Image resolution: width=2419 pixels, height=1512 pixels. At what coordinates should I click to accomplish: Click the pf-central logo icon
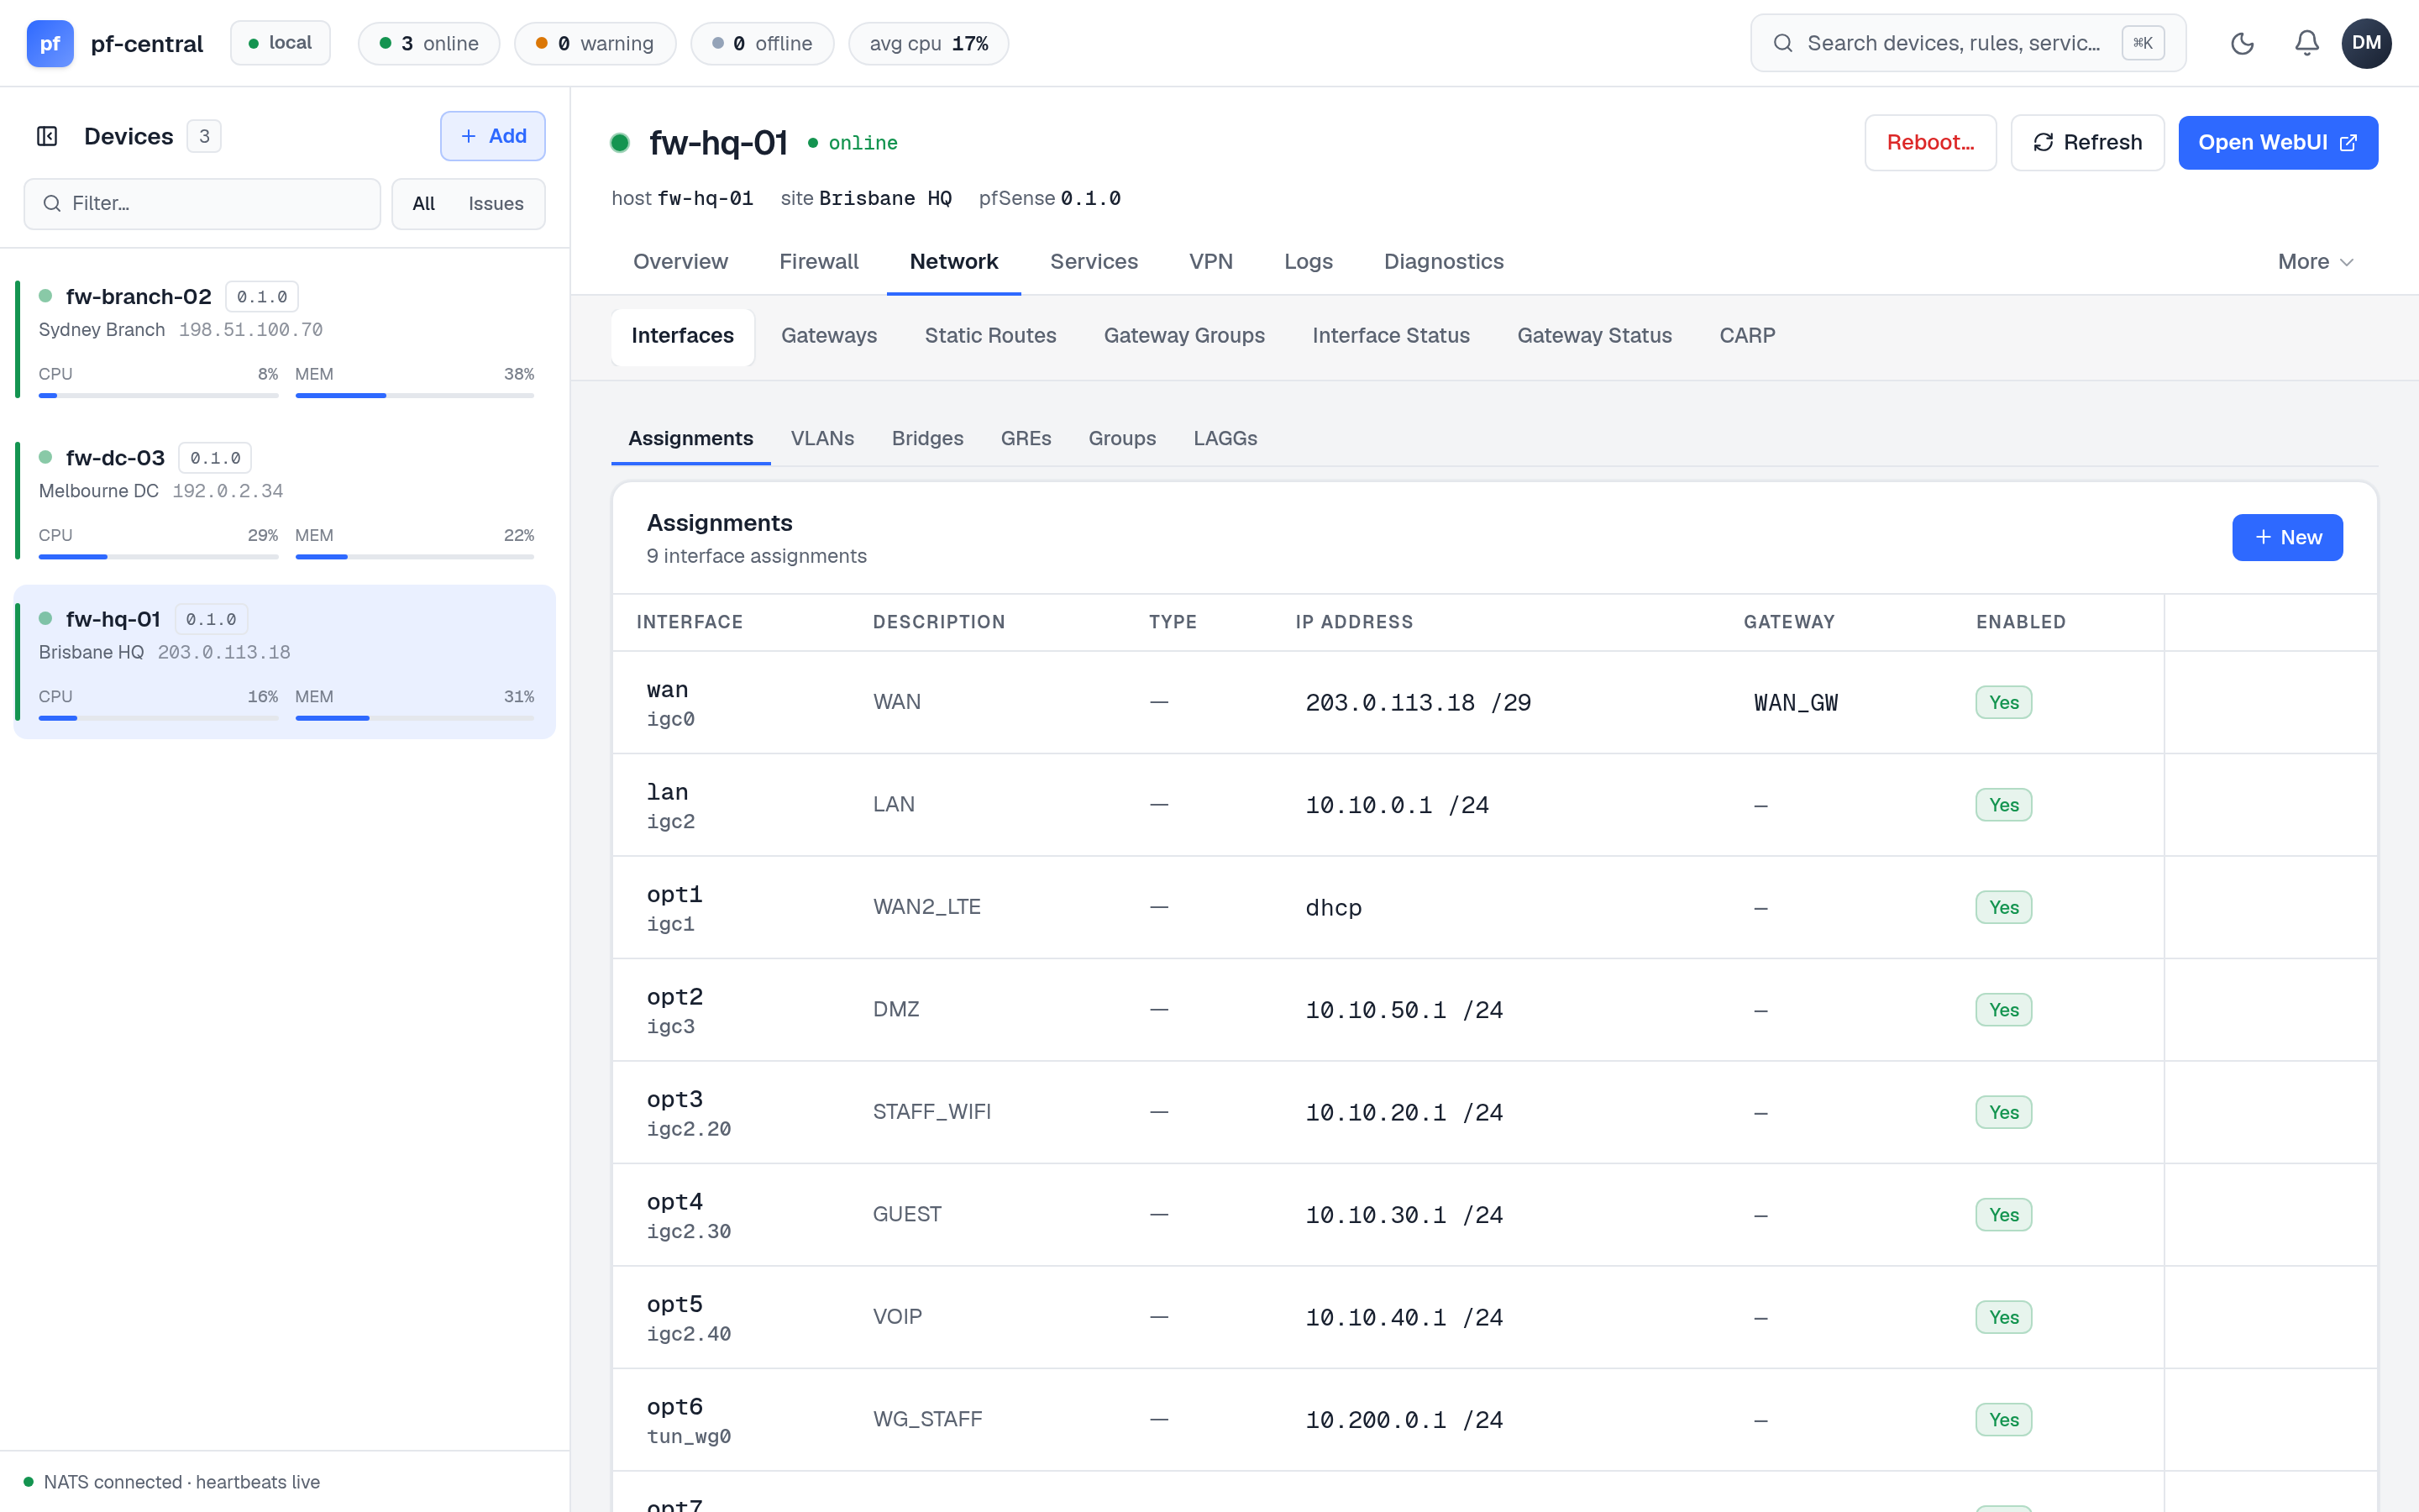tap(50, 43)
